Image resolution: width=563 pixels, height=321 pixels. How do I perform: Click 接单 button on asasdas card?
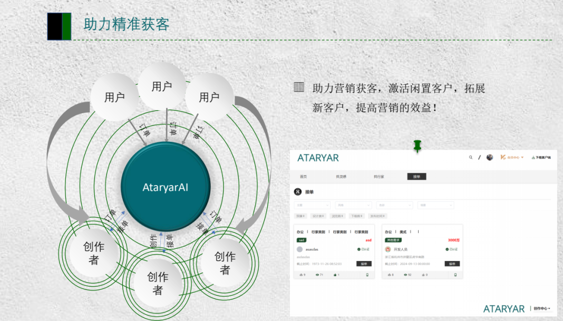364,264
